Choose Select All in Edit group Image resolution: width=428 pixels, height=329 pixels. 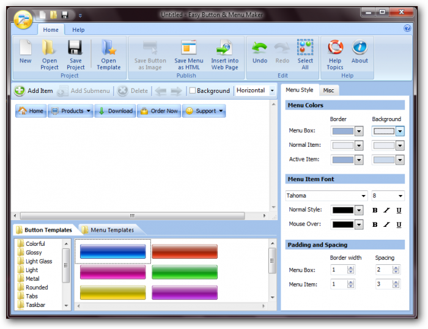305,54
